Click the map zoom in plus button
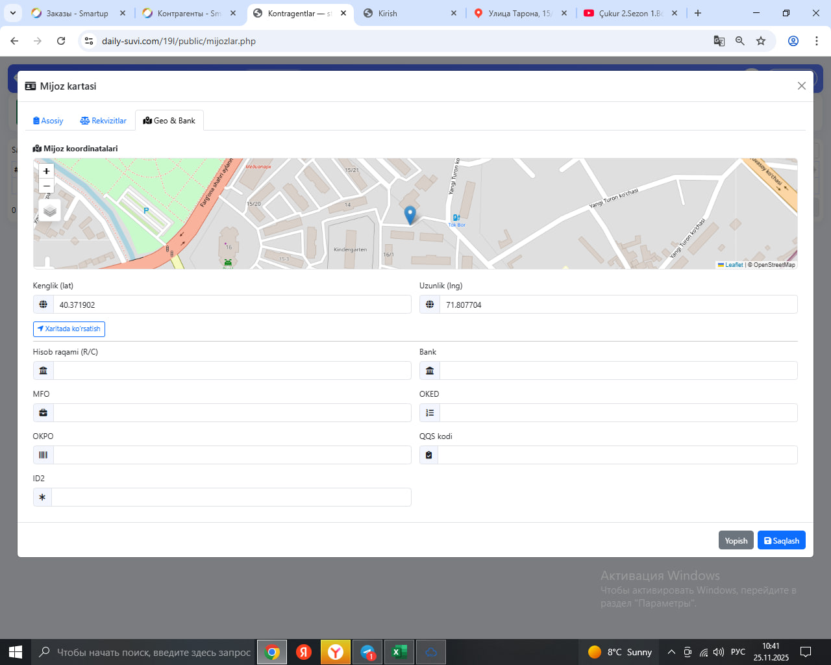The height and width of the screenshot is (665, 831). pos(46,171)
